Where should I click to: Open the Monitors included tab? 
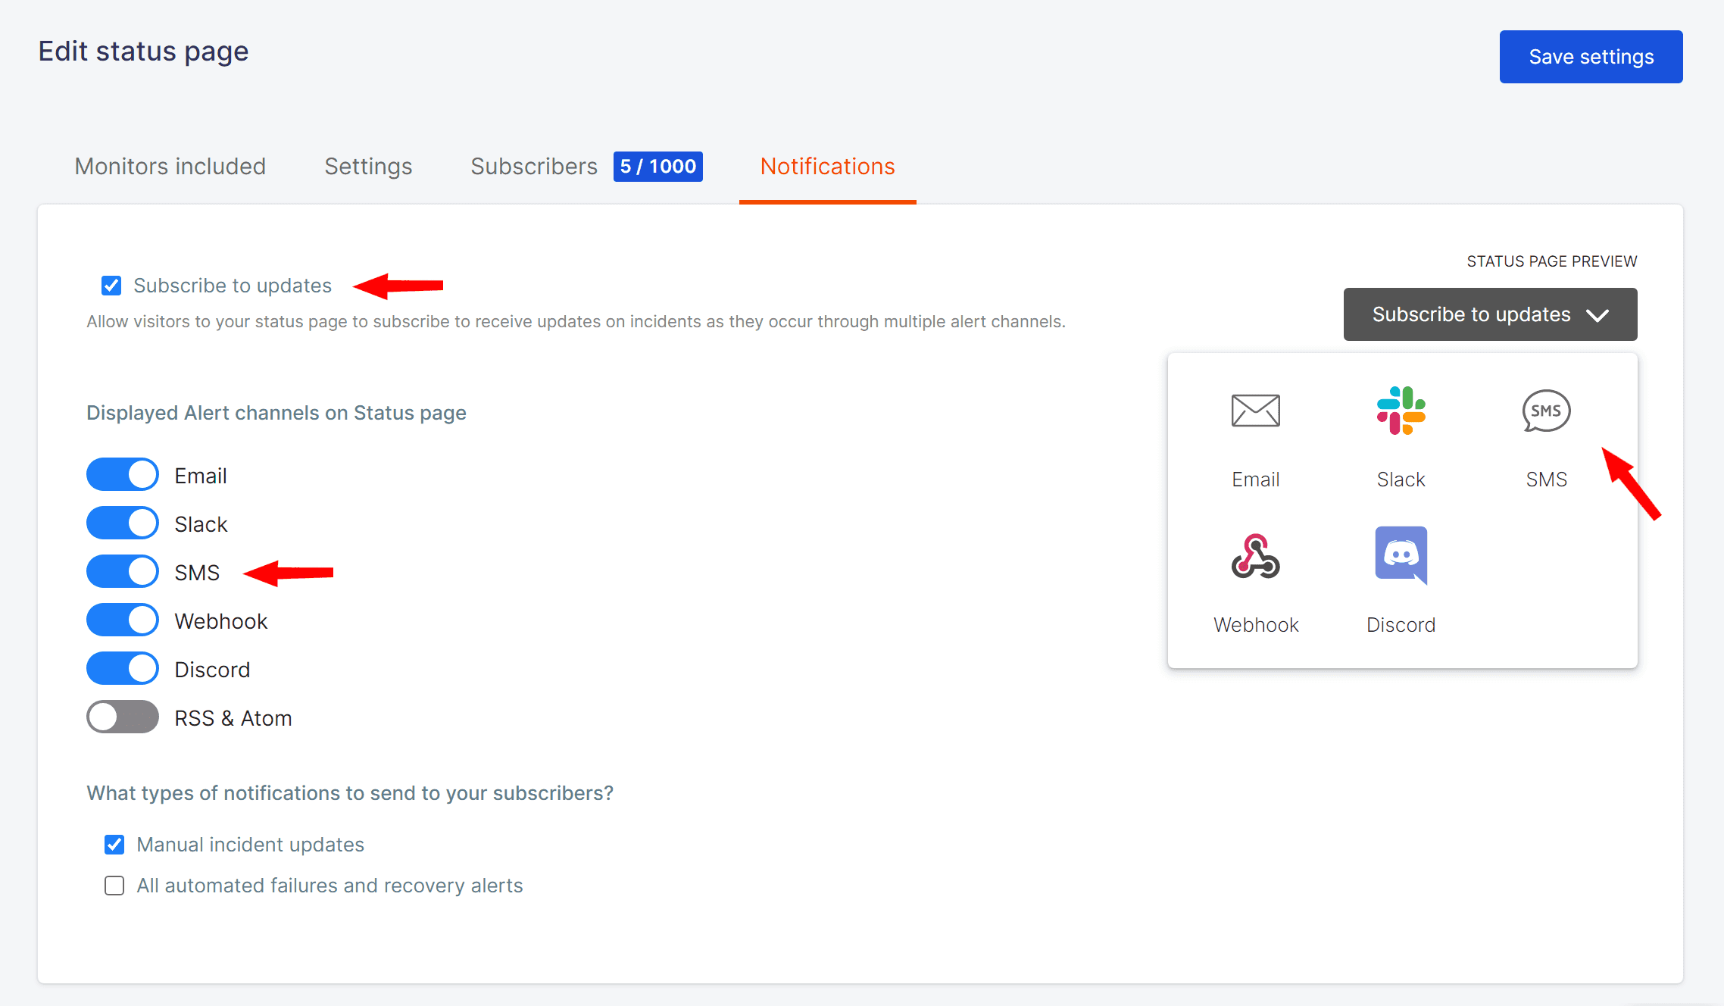pyautogui.click(x=170, y=167)
